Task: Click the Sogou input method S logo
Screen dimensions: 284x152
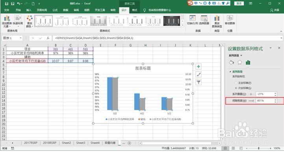Action: (190, 3)
